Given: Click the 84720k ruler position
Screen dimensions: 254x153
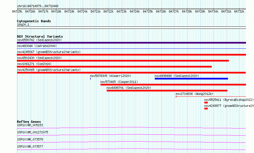Looking at the screenshot, I should (x=82, y=11).
